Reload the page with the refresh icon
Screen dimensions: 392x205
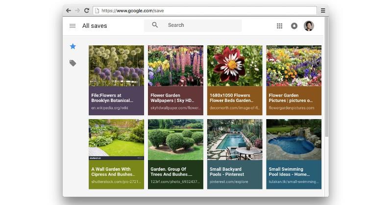87,10
